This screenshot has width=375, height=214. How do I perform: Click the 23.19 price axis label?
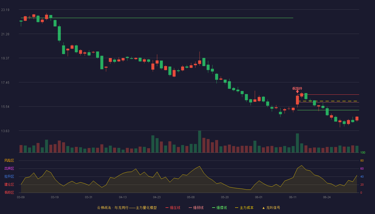click(5, 10)
